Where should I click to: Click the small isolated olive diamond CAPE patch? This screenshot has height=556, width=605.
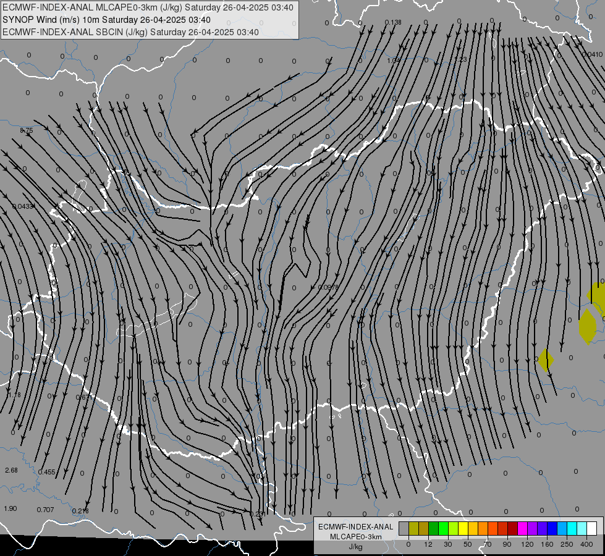click(546, 360)
